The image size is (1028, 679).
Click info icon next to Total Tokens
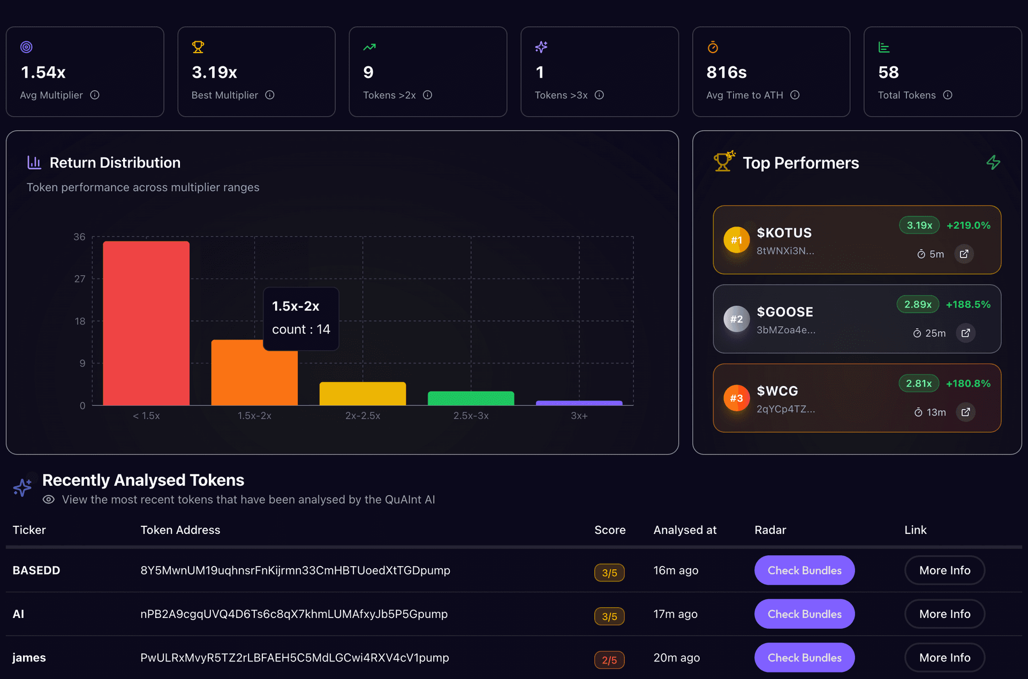pyautogui.click(x=948, y=95)
